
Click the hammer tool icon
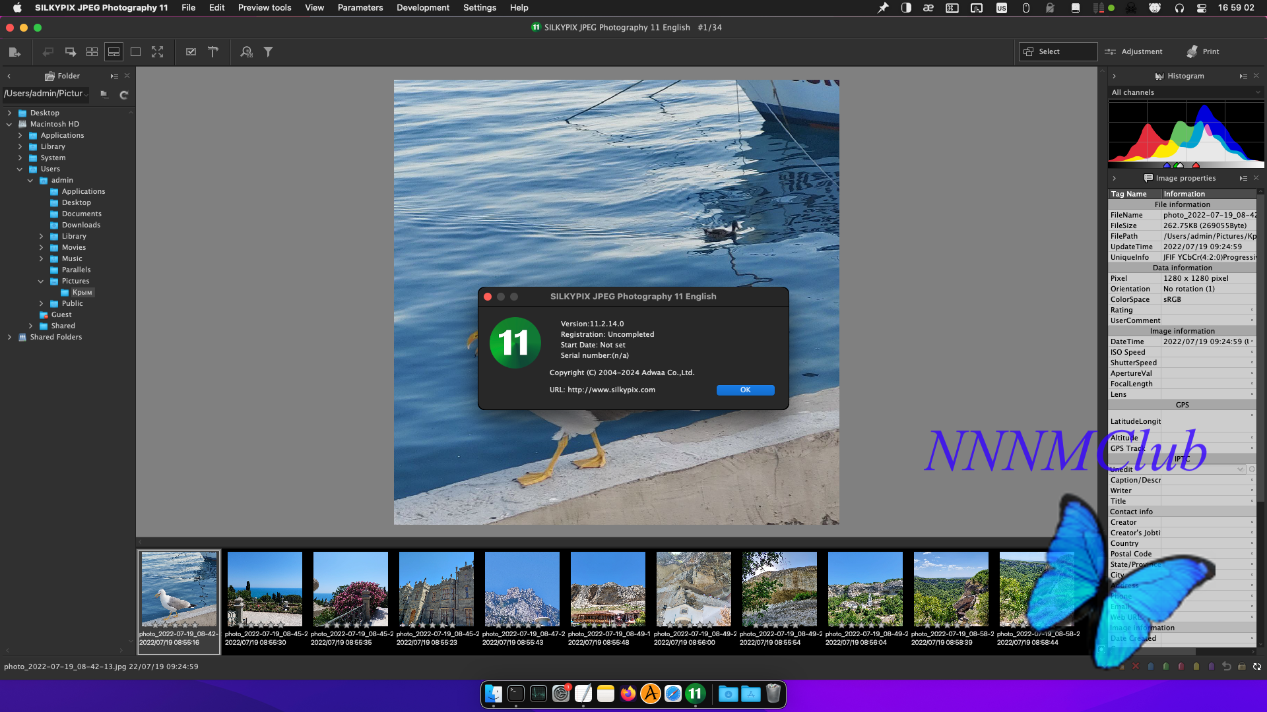click(x=213, y=52)
